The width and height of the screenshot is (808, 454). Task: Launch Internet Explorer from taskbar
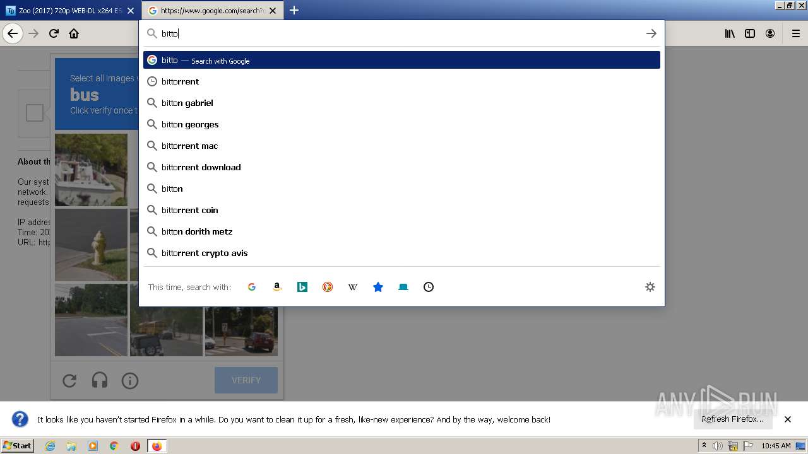tap(50, 446)
